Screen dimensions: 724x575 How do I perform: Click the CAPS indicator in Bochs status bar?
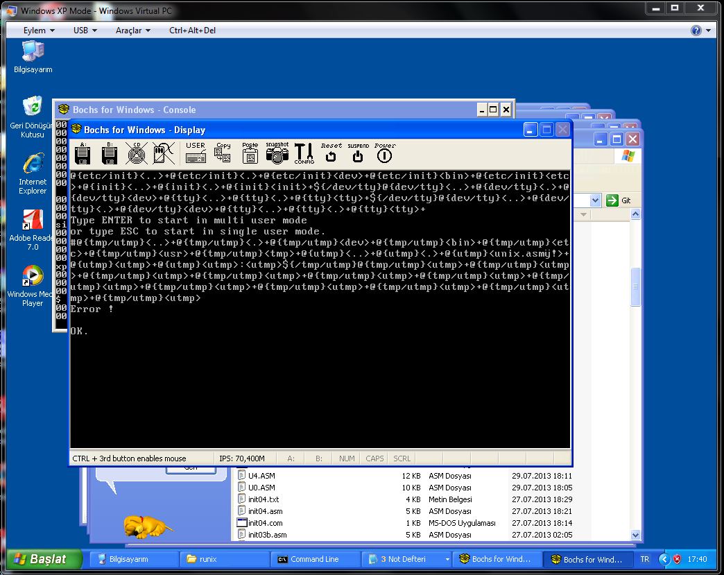[374, 458]
